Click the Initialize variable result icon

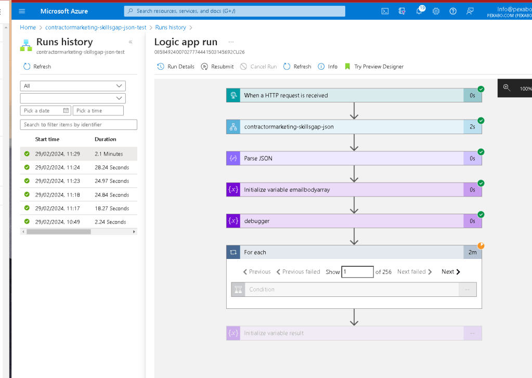tap(233, 333)
